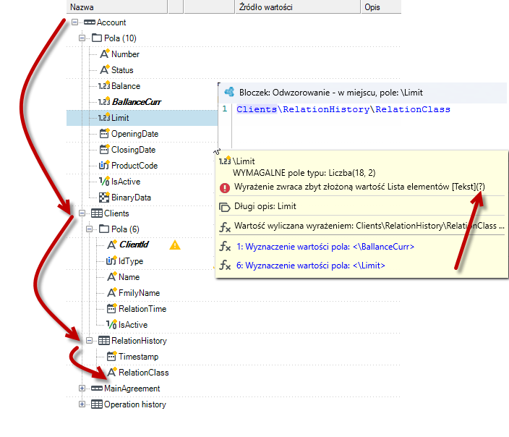509x437 pixels.
Task: Click the text icon beside Name field
Action: pos(111,276)
